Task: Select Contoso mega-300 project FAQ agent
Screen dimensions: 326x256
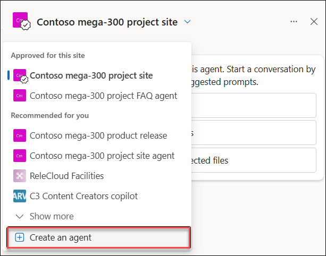Action: [97, 96]
